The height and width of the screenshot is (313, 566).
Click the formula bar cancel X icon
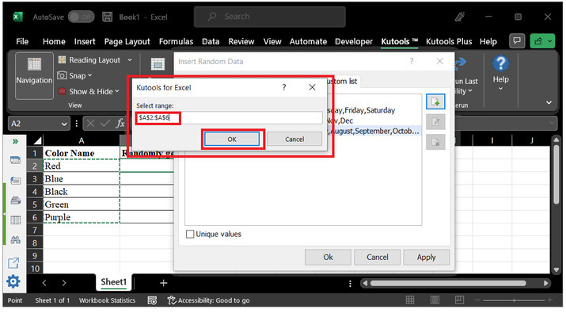90,124
